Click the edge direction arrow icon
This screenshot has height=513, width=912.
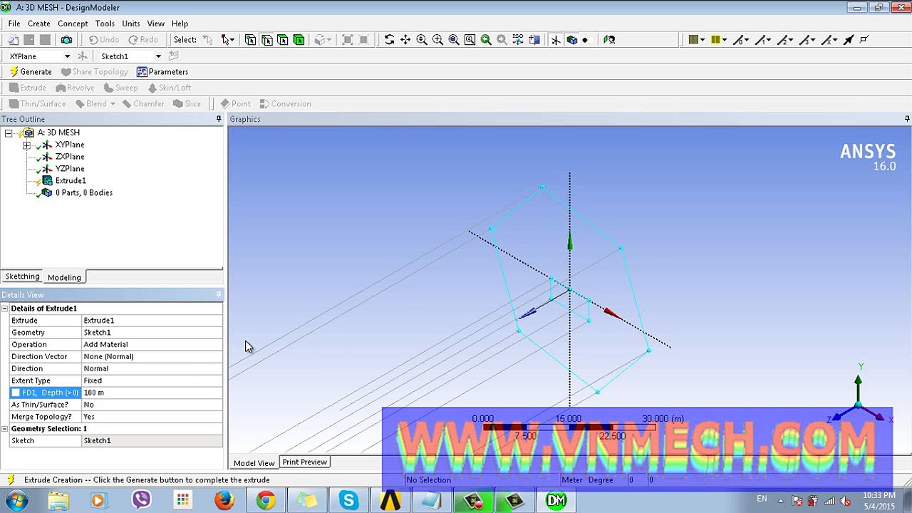[849, 40]
